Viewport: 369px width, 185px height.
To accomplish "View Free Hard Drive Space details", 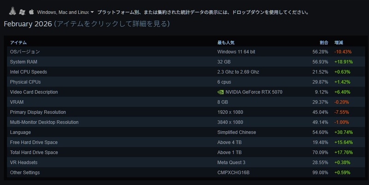I will pyautogui.click(x=34, y=142).
